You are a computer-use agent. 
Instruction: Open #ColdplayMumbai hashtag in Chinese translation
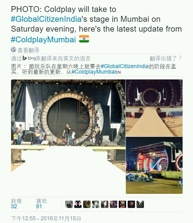(x=94, y=72)
